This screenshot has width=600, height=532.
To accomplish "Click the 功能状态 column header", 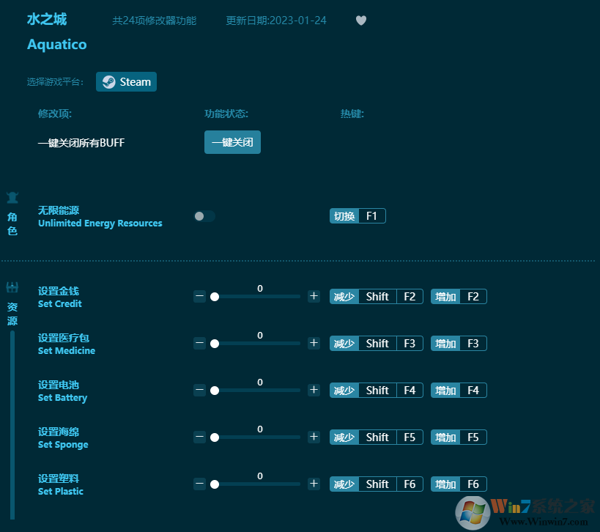I will point(226,114).
